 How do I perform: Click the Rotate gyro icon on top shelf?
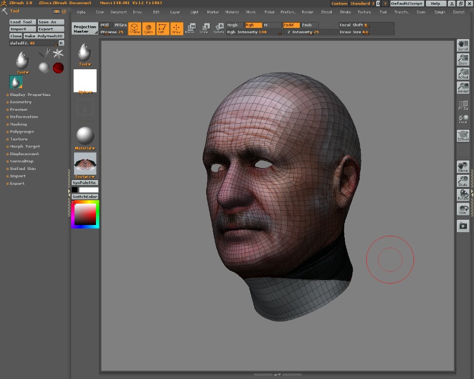(x=219, y=28)
